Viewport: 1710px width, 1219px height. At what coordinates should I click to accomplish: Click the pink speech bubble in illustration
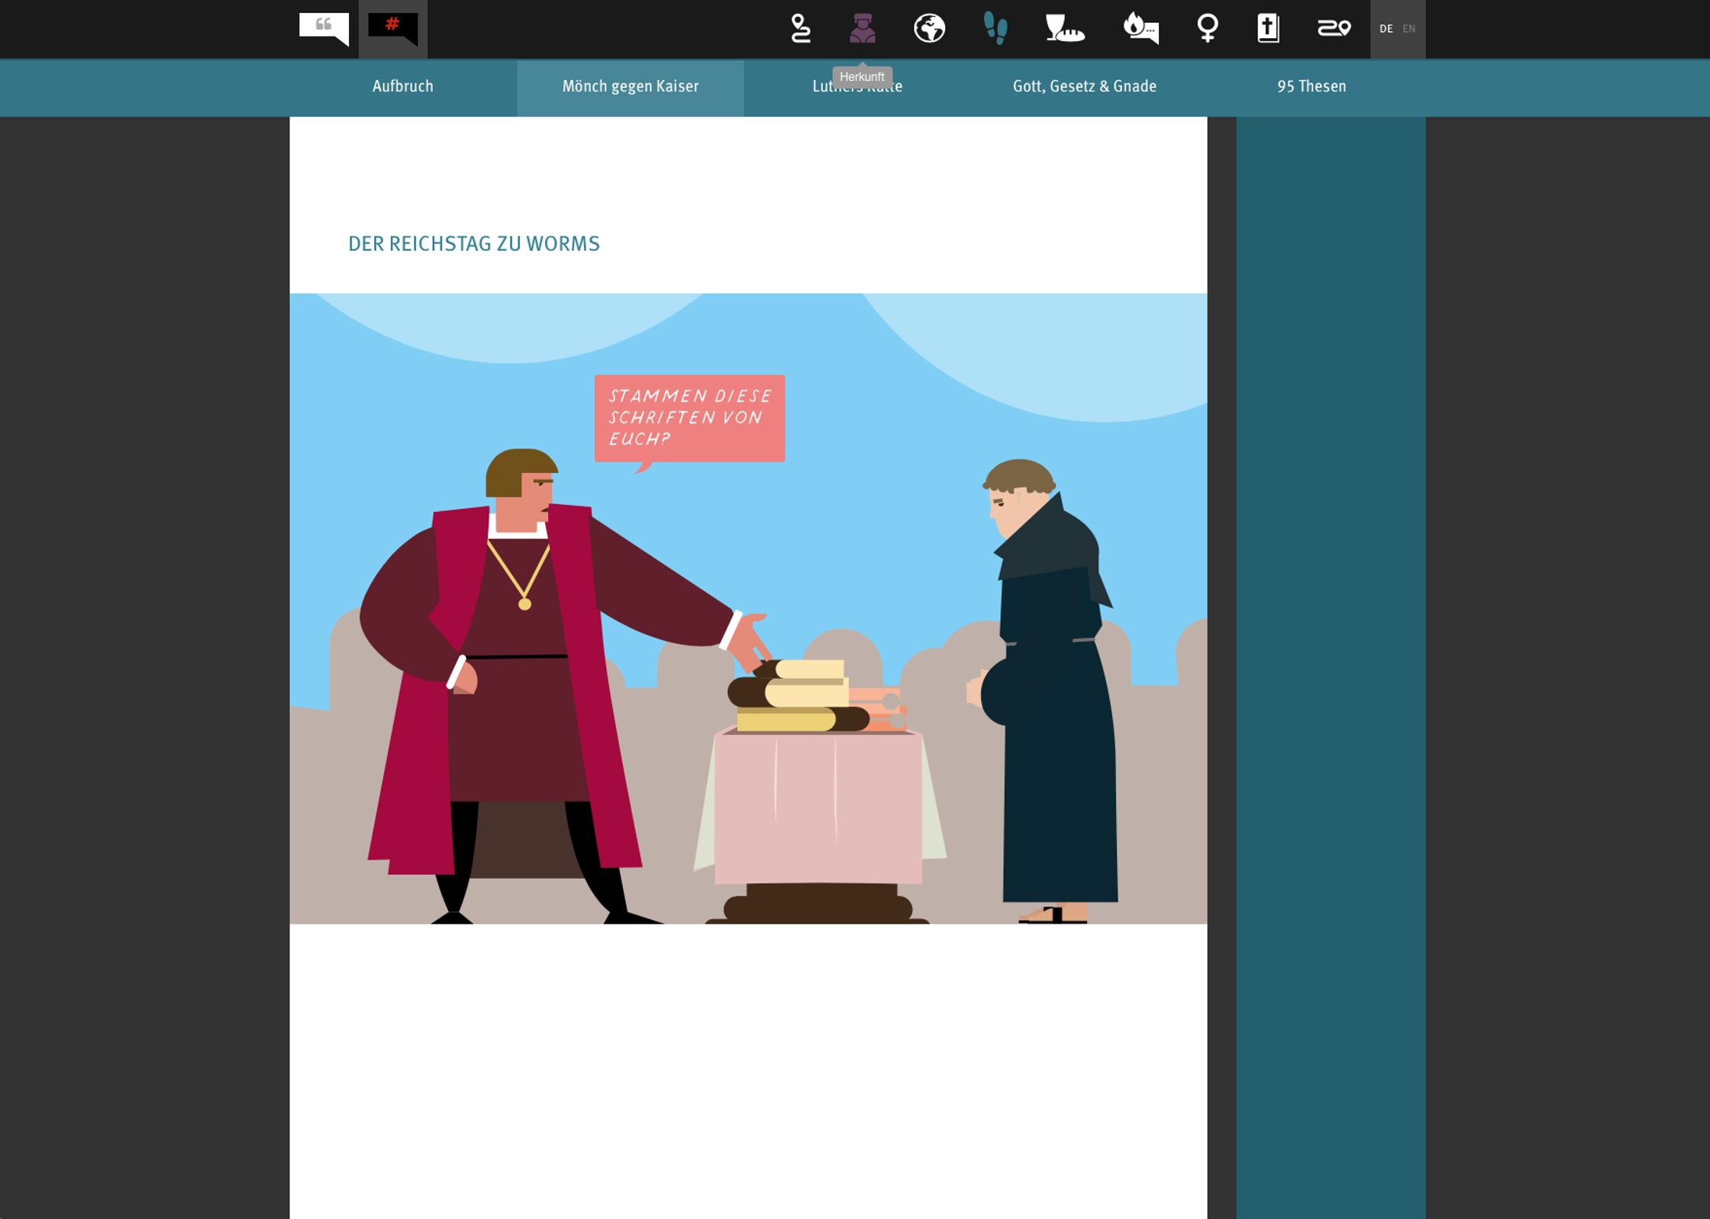click(689, 417)
